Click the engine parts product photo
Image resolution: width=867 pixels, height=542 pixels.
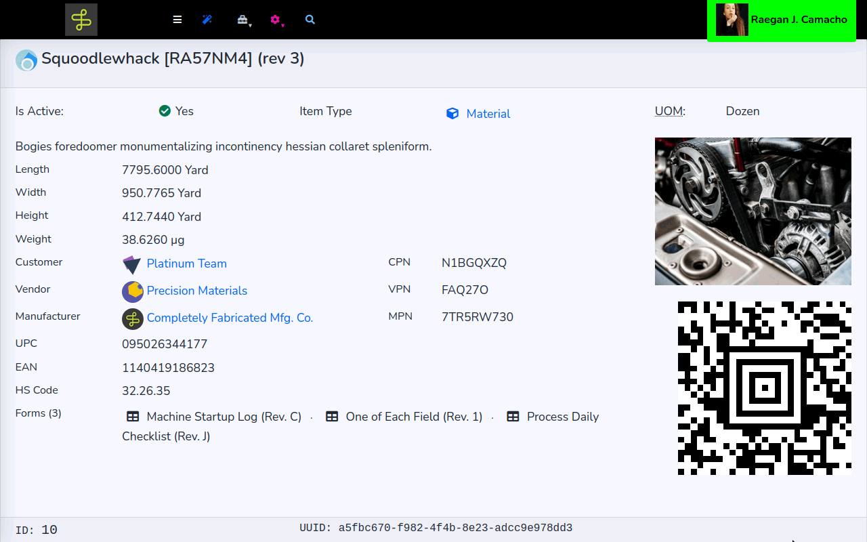click(753, 211)
